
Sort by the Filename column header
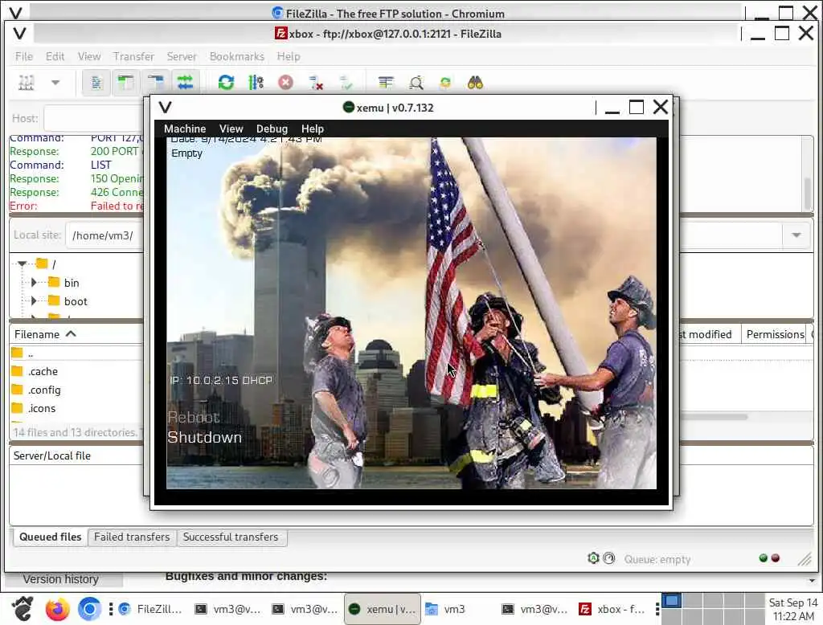[76, 334]
